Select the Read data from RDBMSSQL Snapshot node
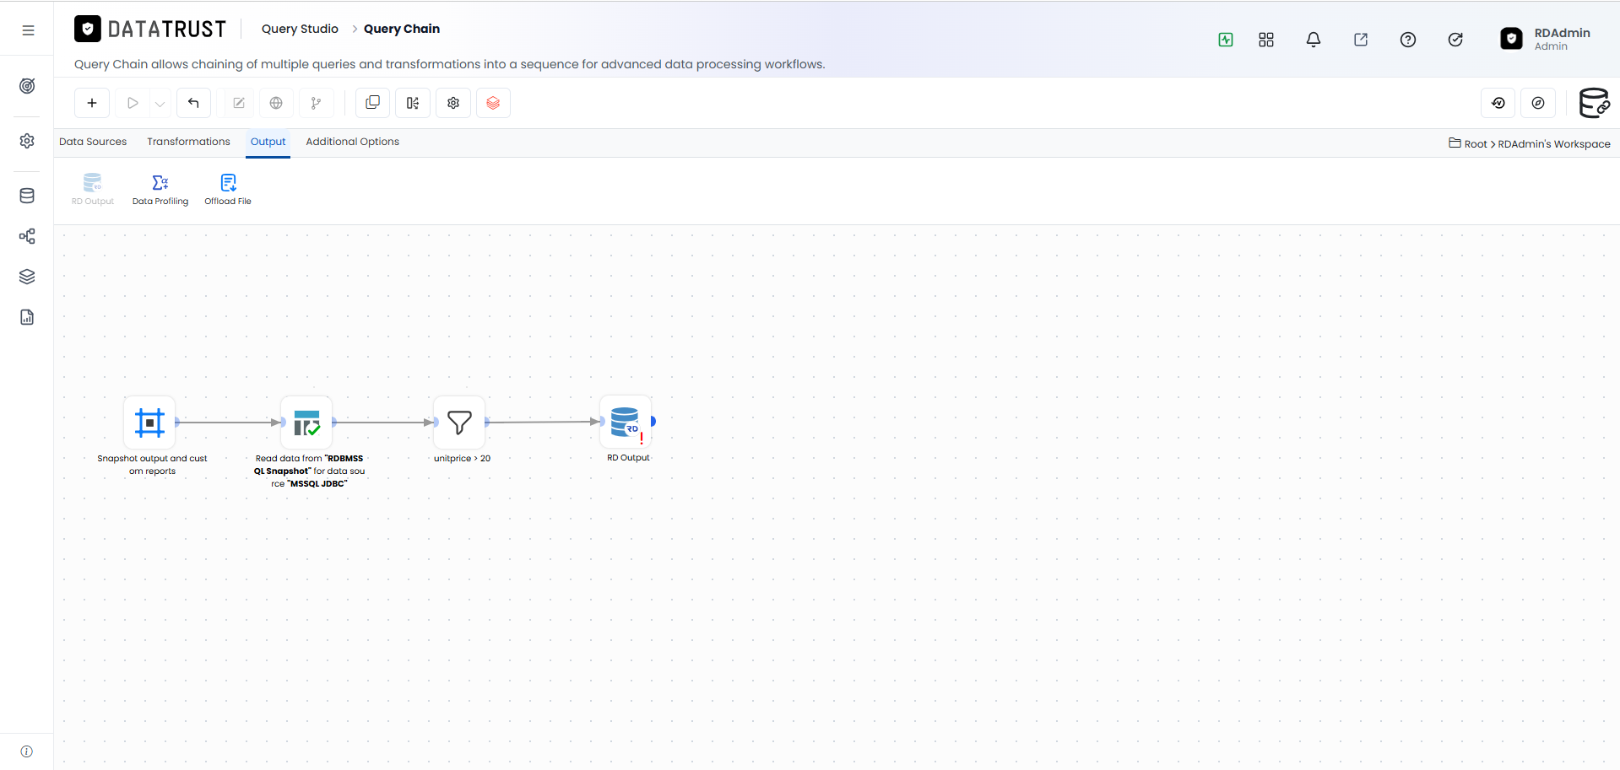 pyautogui.click(x=306, y=423)
